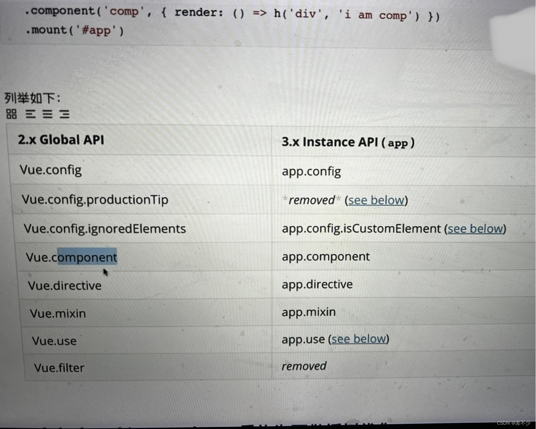Click 'app.config.isCustomElement' text
Viewport: 536px width, 429px height.
(361, 229)
